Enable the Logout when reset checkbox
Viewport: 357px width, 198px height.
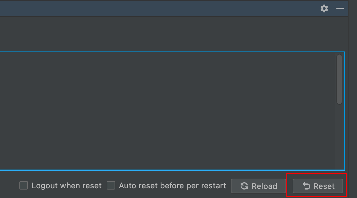(23, 185)
